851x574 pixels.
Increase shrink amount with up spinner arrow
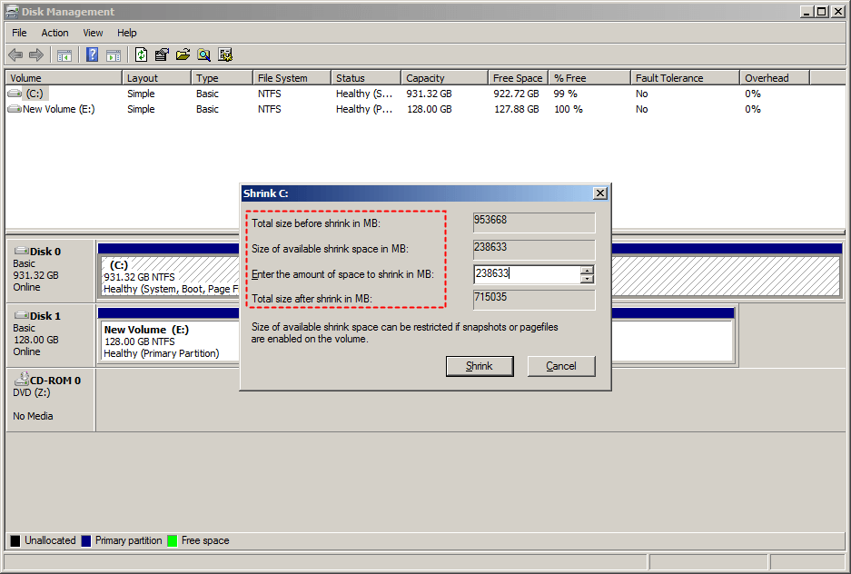point(588,270)
